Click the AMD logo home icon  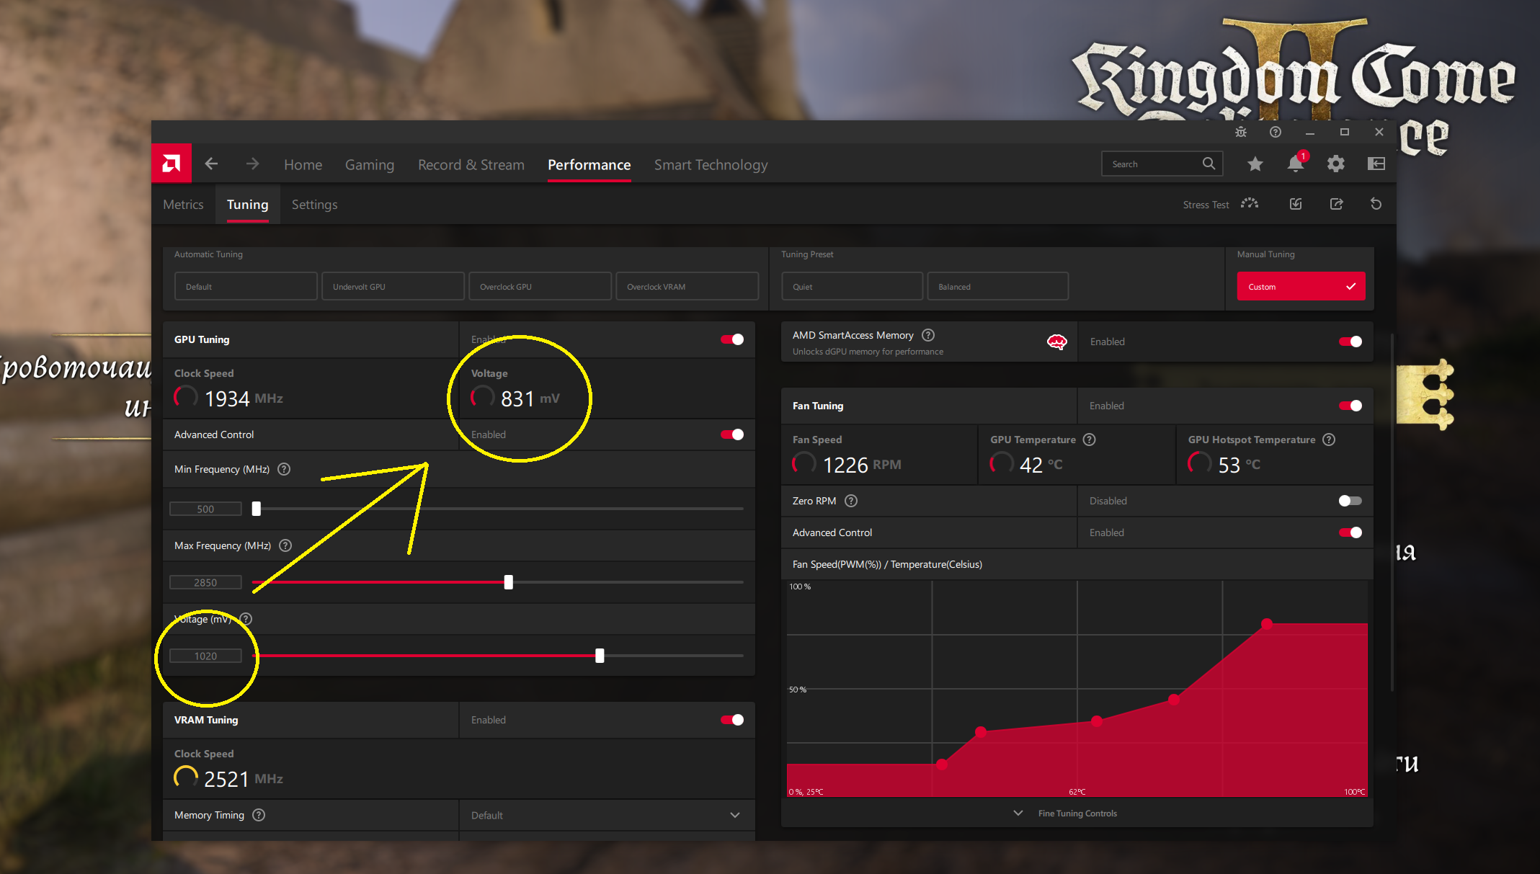172,164
